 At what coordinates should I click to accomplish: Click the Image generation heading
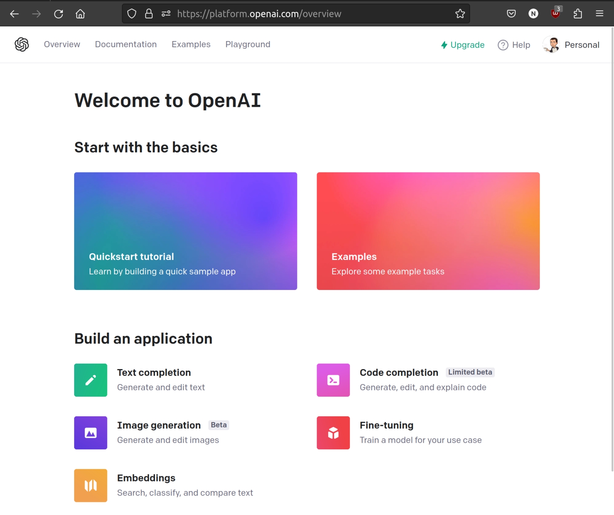click(159, 425)
